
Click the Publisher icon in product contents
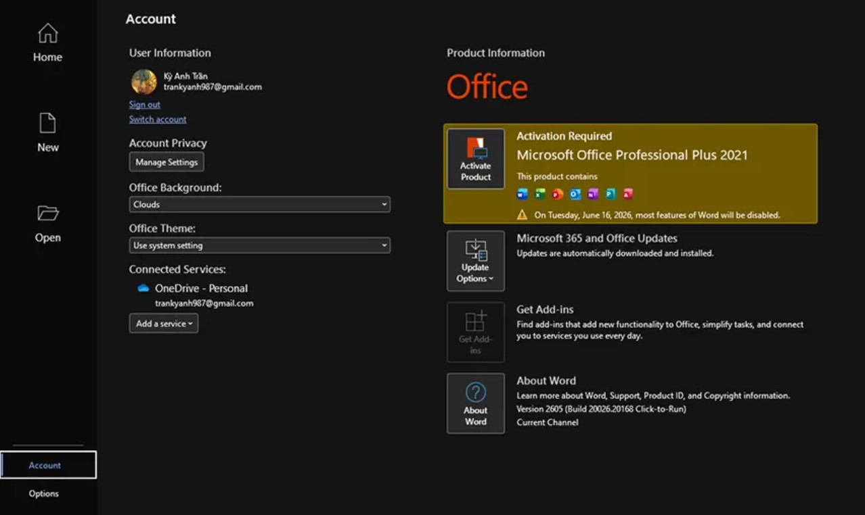tap(611, 194)
